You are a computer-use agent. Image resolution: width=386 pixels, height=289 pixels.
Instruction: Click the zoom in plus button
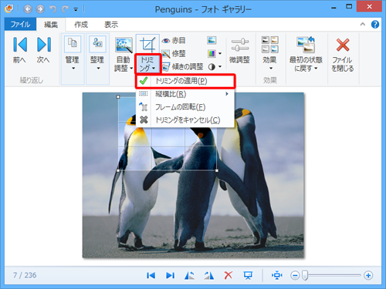point(368,276)
